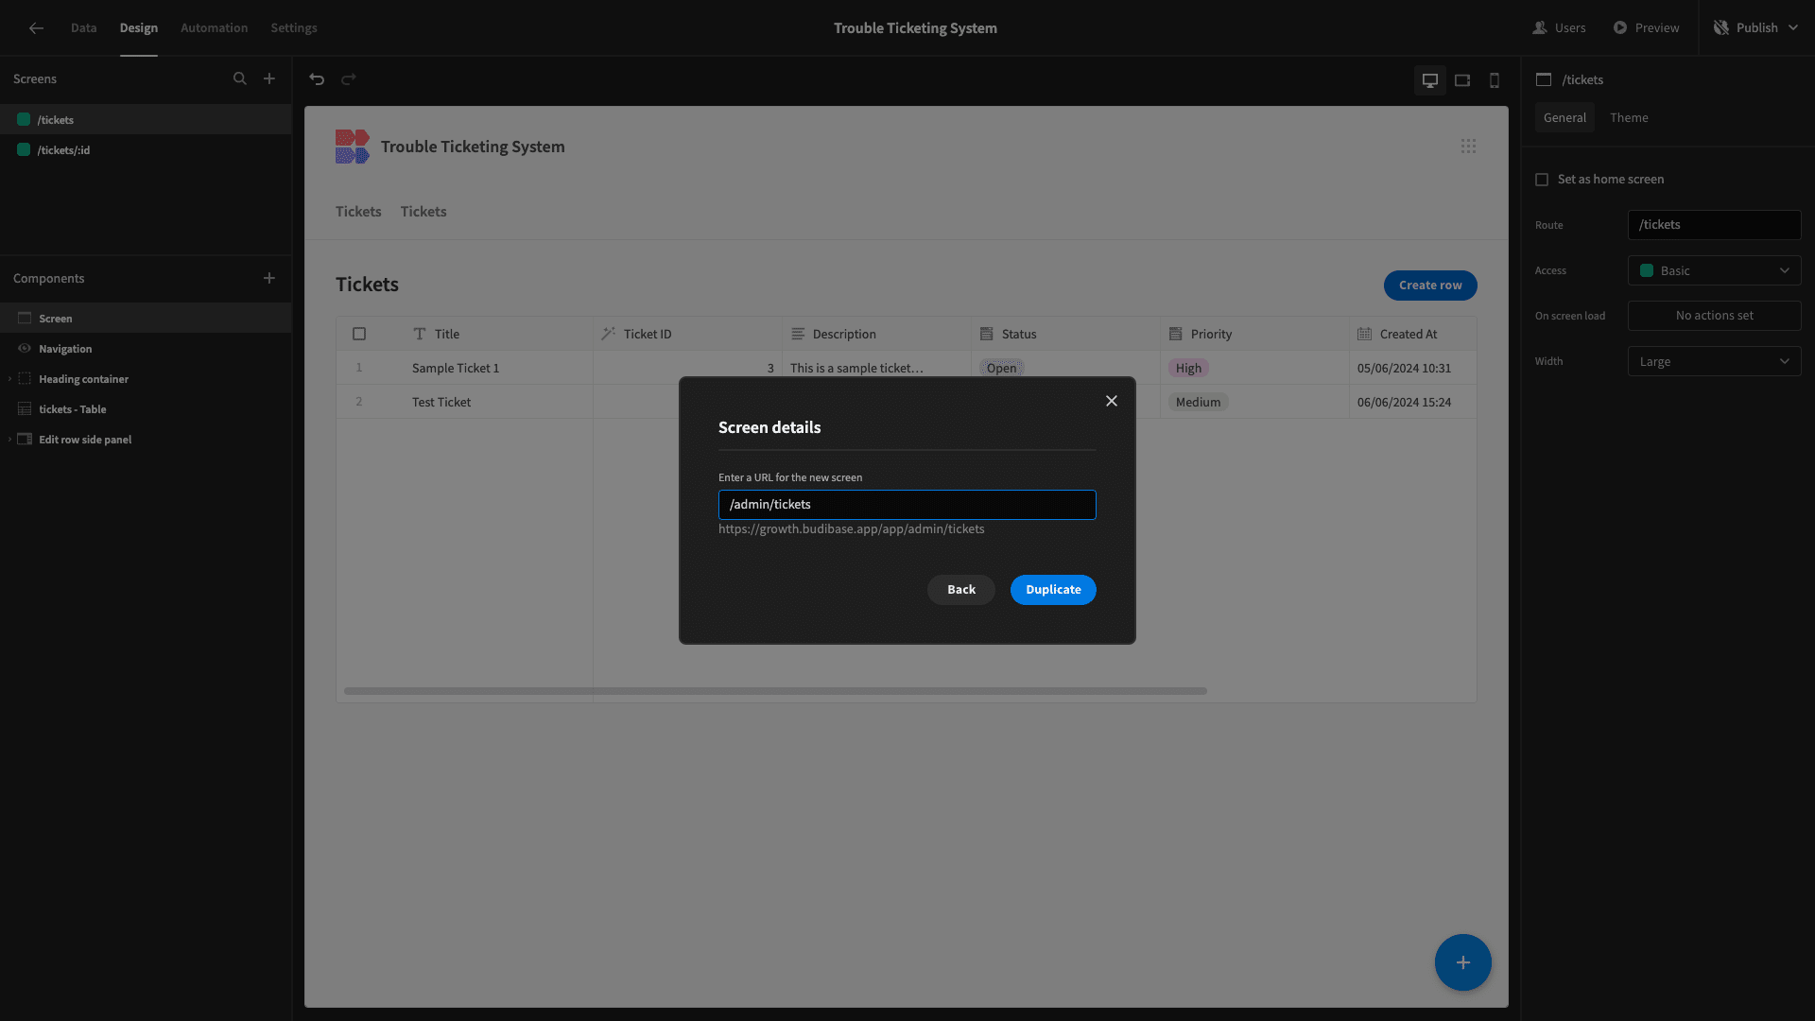Image resolution: width=1815 pixels, height=1021 pixels.
Task: Click the back arrow icon in top bar
Action: tap(36, 28)
